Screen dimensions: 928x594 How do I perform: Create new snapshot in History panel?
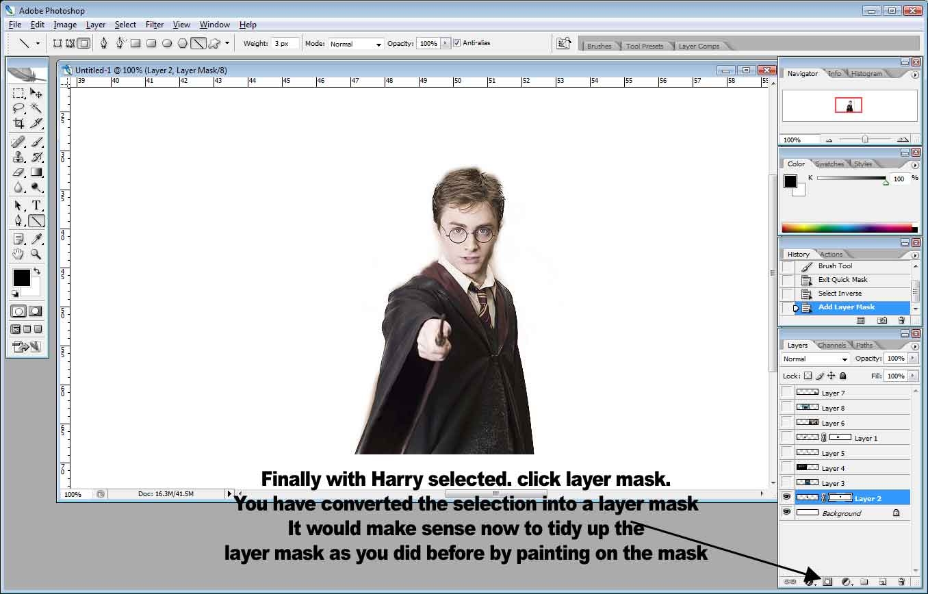click(x=882, y=320)
